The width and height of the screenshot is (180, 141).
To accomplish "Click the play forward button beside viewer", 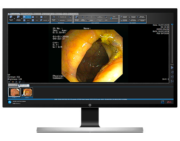I will [172, 68].
